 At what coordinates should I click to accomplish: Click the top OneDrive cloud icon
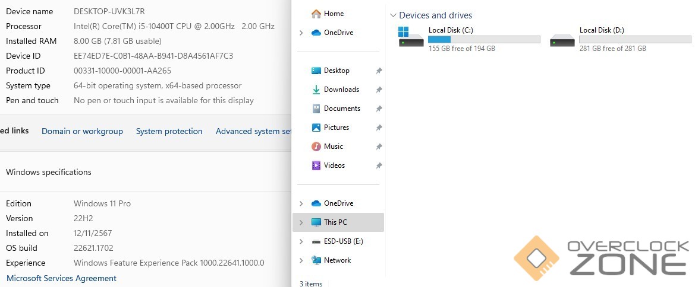[x=316, y=33]
